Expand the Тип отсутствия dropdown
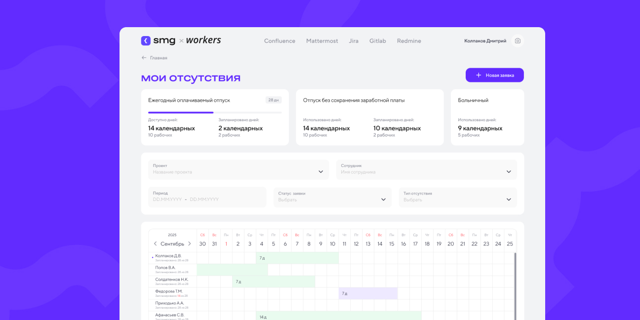640x320 pixels. tap(458, 197)
